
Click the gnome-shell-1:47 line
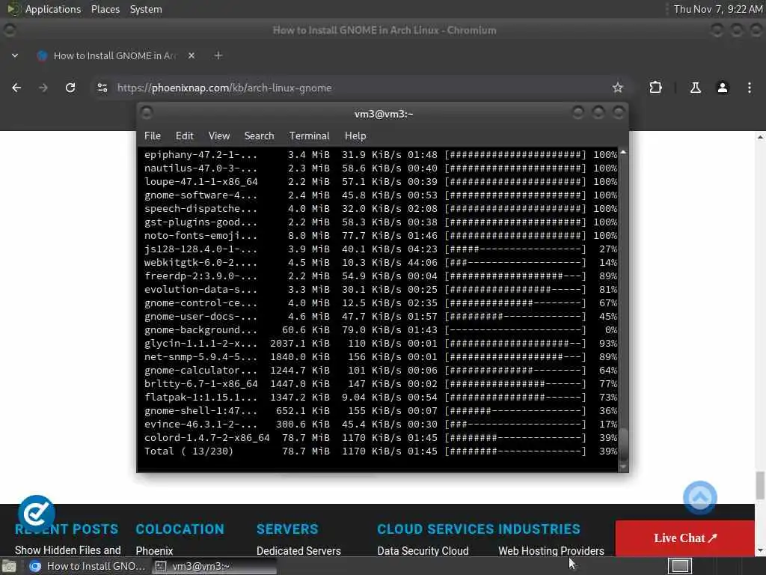click(x=380, y=411)
